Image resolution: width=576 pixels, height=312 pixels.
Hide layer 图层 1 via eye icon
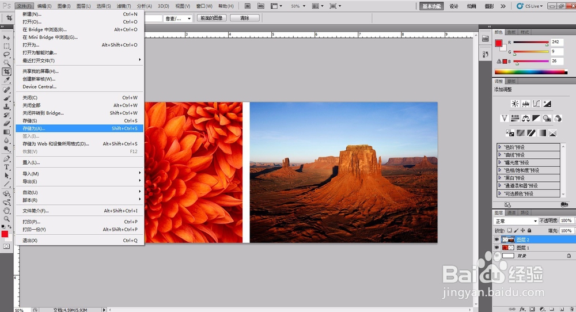[497, 248]
